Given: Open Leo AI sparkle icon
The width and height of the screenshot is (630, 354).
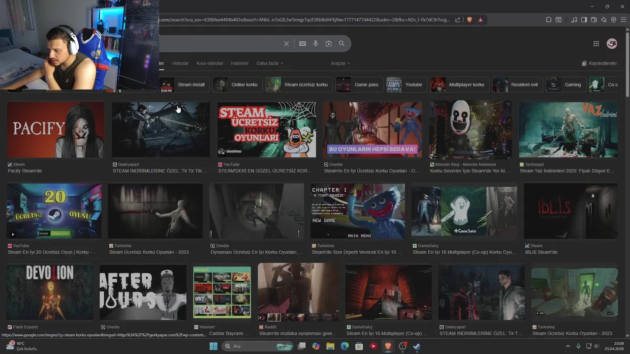Looking at the screenshot, I should pyautogui.click(x=604, y=20).
